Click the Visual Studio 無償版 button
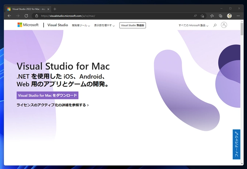247x169 pixels. [x=133, y=25]
